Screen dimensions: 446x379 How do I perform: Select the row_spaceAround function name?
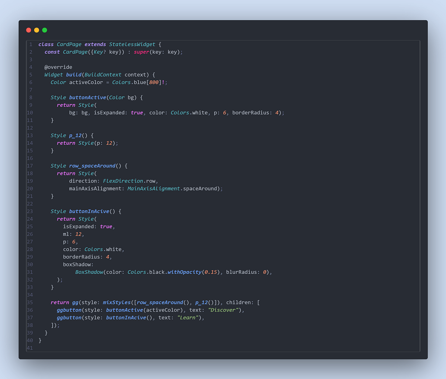click(x=92, y=166)
